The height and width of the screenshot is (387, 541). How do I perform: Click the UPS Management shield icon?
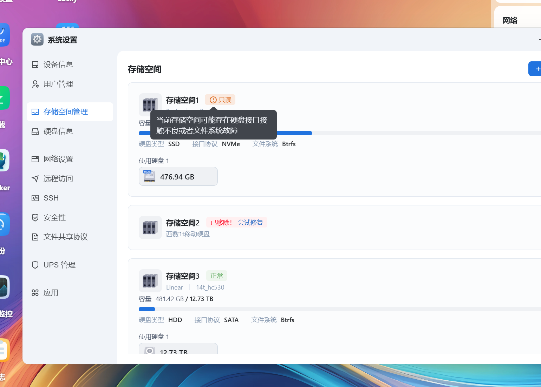click(x=35, y=265)
